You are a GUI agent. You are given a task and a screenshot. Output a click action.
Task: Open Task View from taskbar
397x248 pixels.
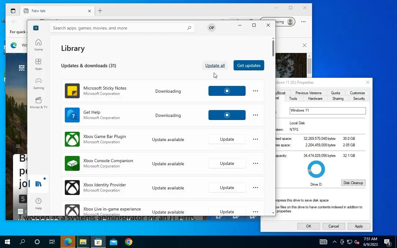click(x=52, y=242)
